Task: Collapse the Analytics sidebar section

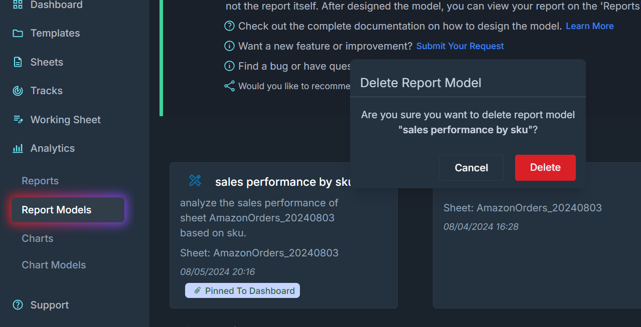Action: tap(53, 148)
